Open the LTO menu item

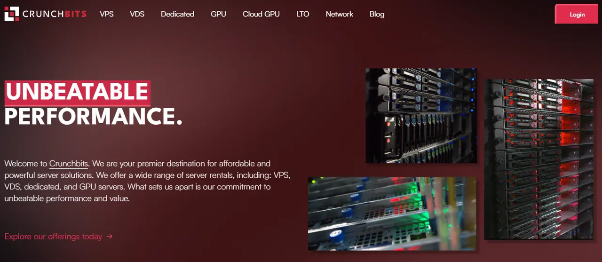303,14
